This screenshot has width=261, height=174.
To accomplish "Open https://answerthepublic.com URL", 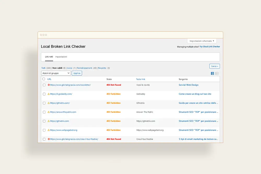I will pos(63,112).
